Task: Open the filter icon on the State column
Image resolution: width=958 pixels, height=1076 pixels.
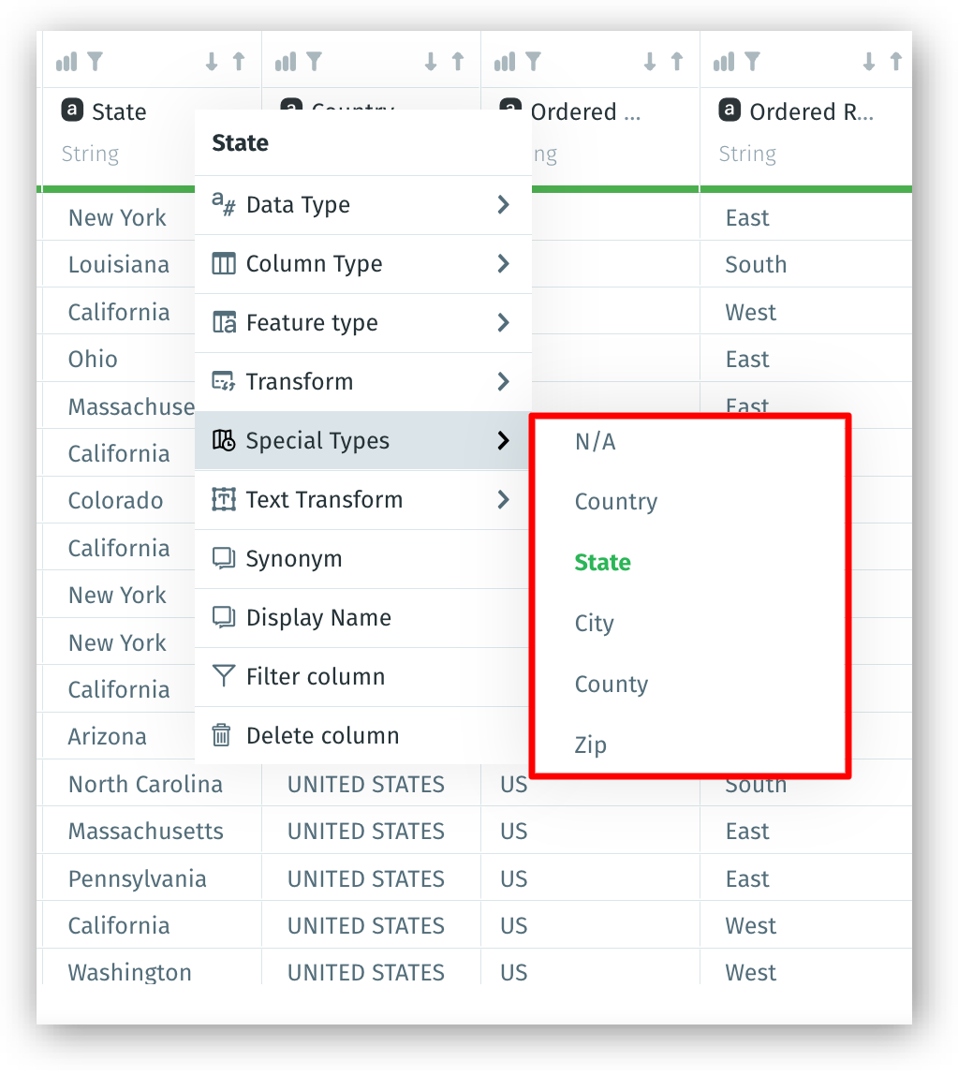Action: click(x=95, y=60)
